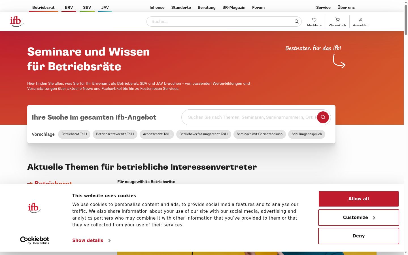The image size is (408, 255).
Task: Click the ifb logo in the cookie banner
Action: 35,208
